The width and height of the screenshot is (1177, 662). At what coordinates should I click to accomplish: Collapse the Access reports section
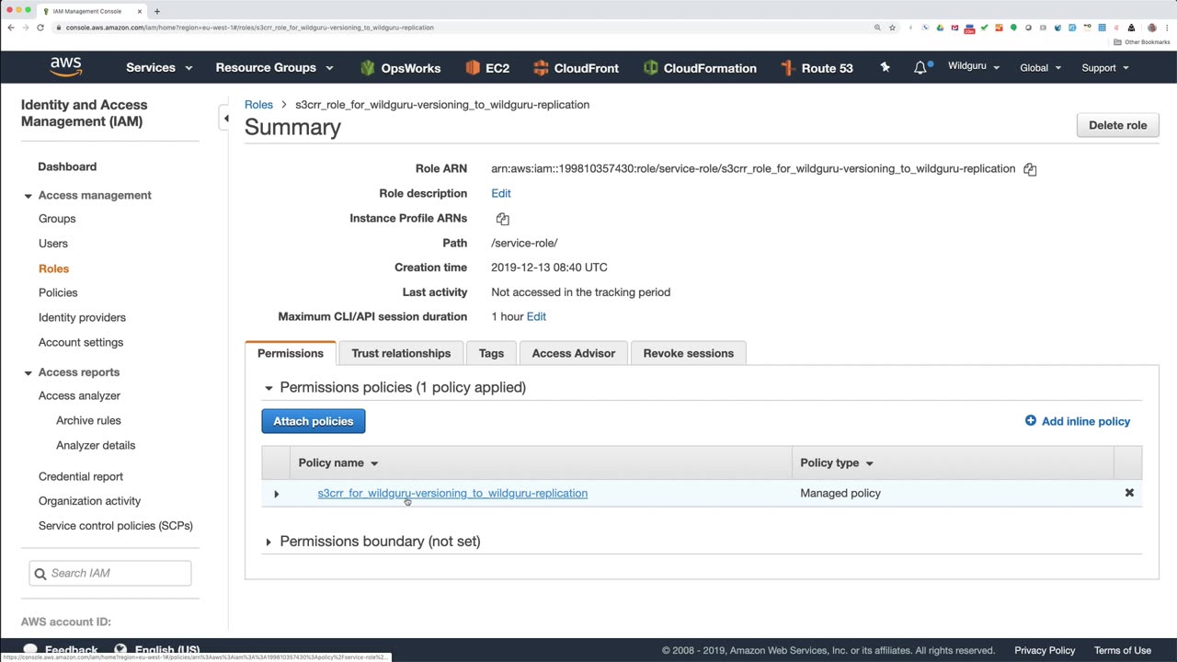pyautogui.click(x=28, y=373)
